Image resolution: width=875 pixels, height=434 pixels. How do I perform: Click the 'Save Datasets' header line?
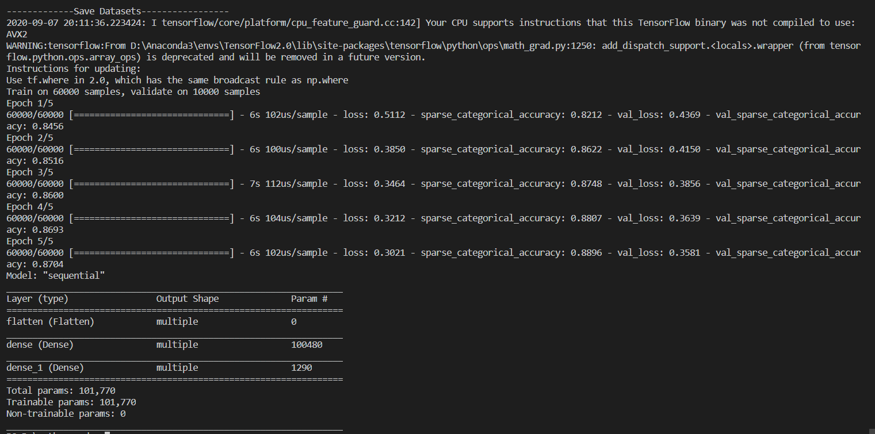pos(117,11)
